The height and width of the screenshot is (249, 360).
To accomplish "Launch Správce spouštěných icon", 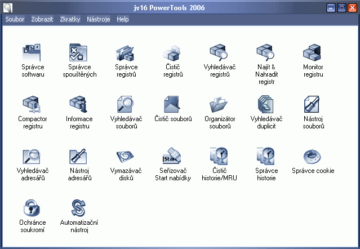I will coord(78,52).
